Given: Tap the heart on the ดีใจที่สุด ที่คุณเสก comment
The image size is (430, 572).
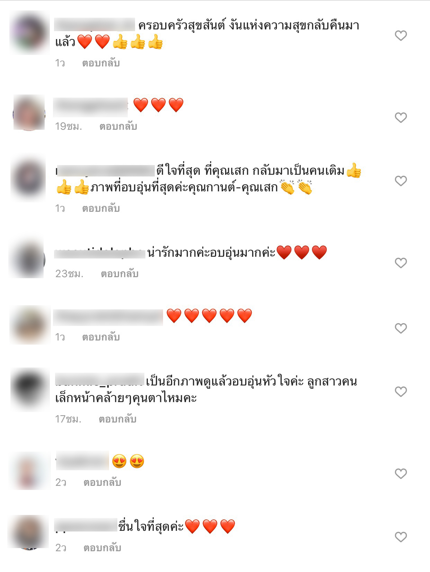Looking at the screenshot, I should click(x=401, y=181).
